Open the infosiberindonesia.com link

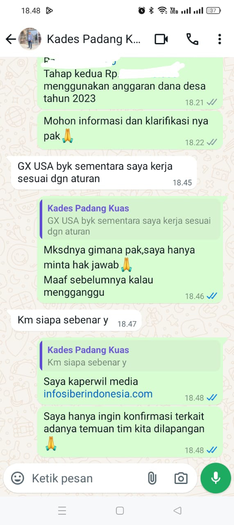98,394
